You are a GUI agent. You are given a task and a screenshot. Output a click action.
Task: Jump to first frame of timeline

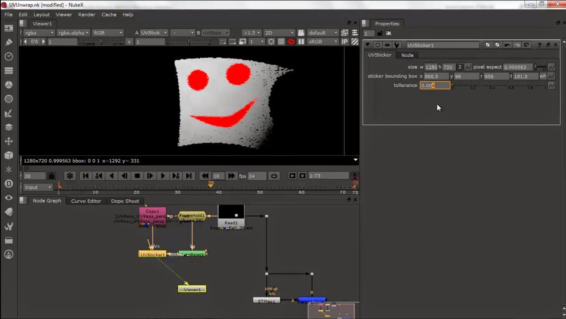click(86, 176)
